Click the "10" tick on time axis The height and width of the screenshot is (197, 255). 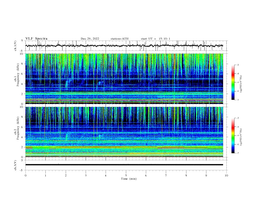pyautogui.click(x=226, y=175)
